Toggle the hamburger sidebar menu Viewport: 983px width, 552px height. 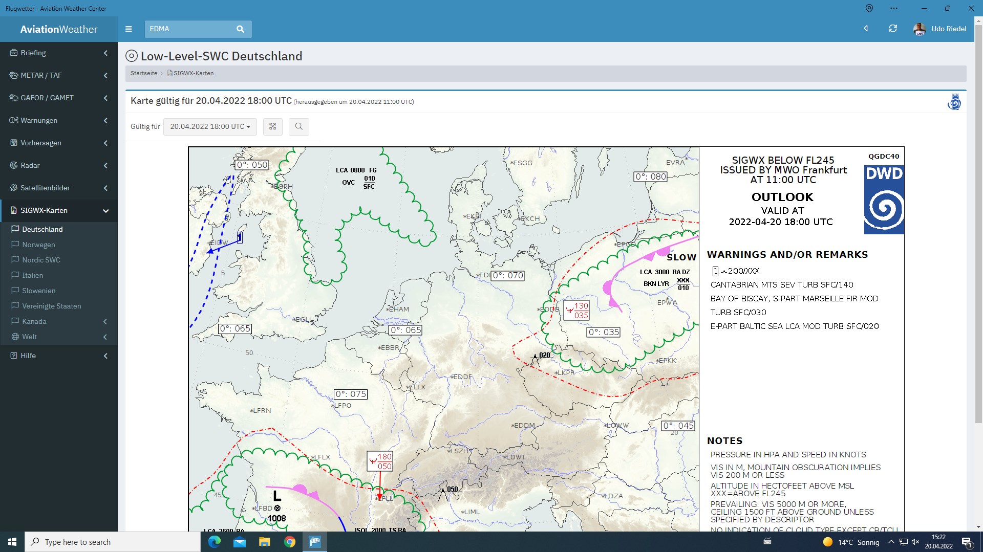(129, 29)
